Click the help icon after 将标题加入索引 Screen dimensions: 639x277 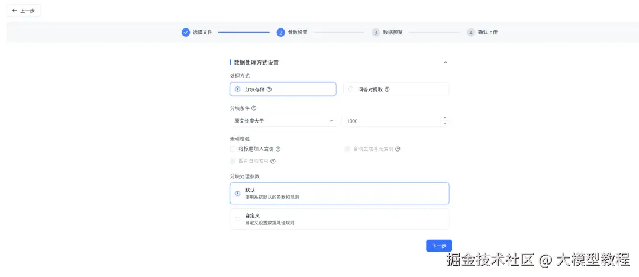tap(278, 149)
